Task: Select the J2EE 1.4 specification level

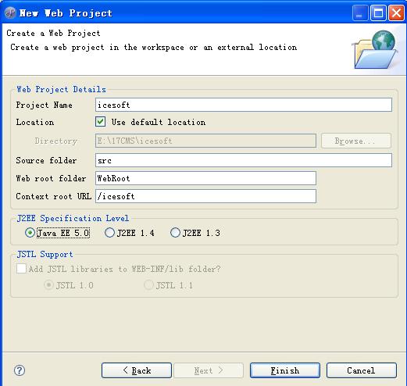Action: click(109, 233)
